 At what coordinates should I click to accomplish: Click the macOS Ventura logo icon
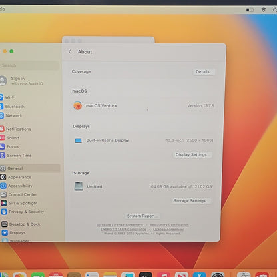(x=78, y=105)
